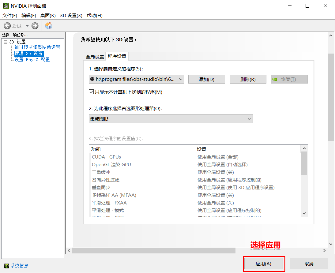The width and height of the screenshot is (335, 273).
Task: Open back history dropdown arrow next to 后退
Action: [27, 26]
